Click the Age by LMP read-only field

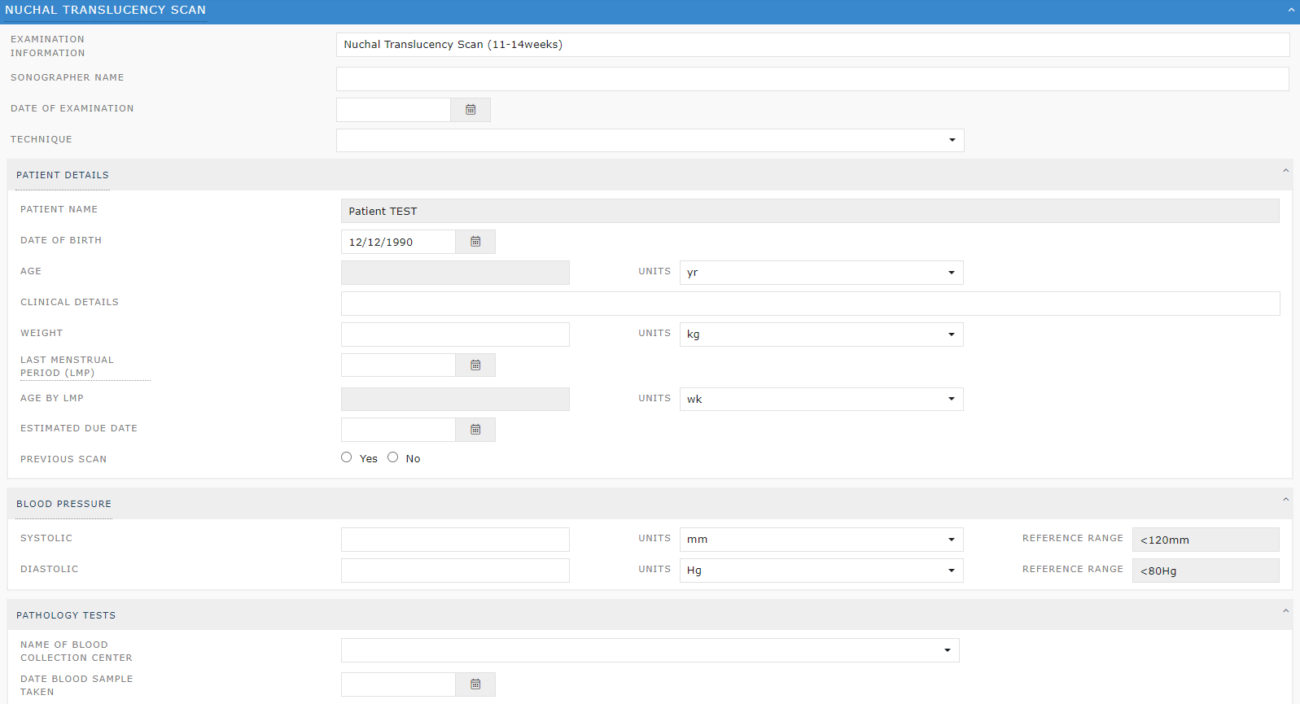pos(455,400)
